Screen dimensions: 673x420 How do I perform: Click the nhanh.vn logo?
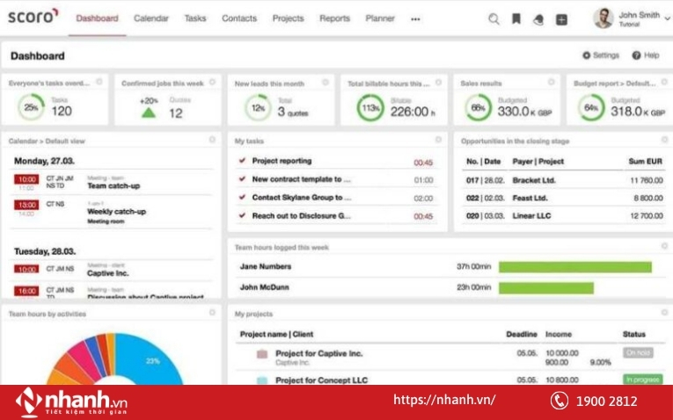[71, 402]
